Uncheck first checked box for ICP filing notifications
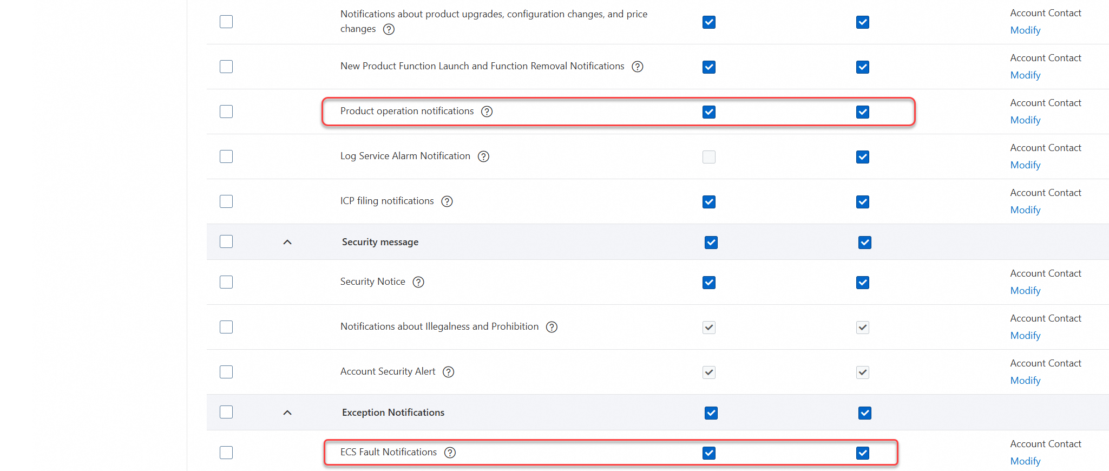 tap(709, 202)
